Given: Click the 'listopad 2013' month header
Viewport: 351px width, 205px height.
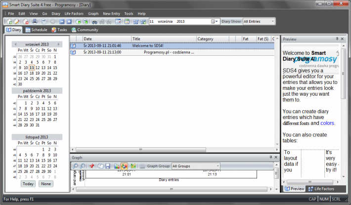Looking at the screenshot, I should [37, 137].
